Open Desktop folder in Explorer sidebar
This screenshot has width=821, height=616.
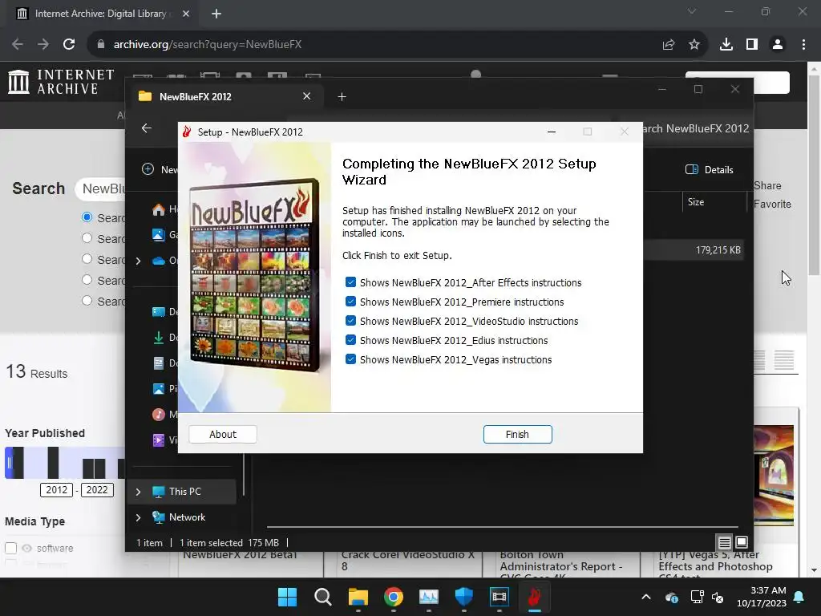click(159, 312)
